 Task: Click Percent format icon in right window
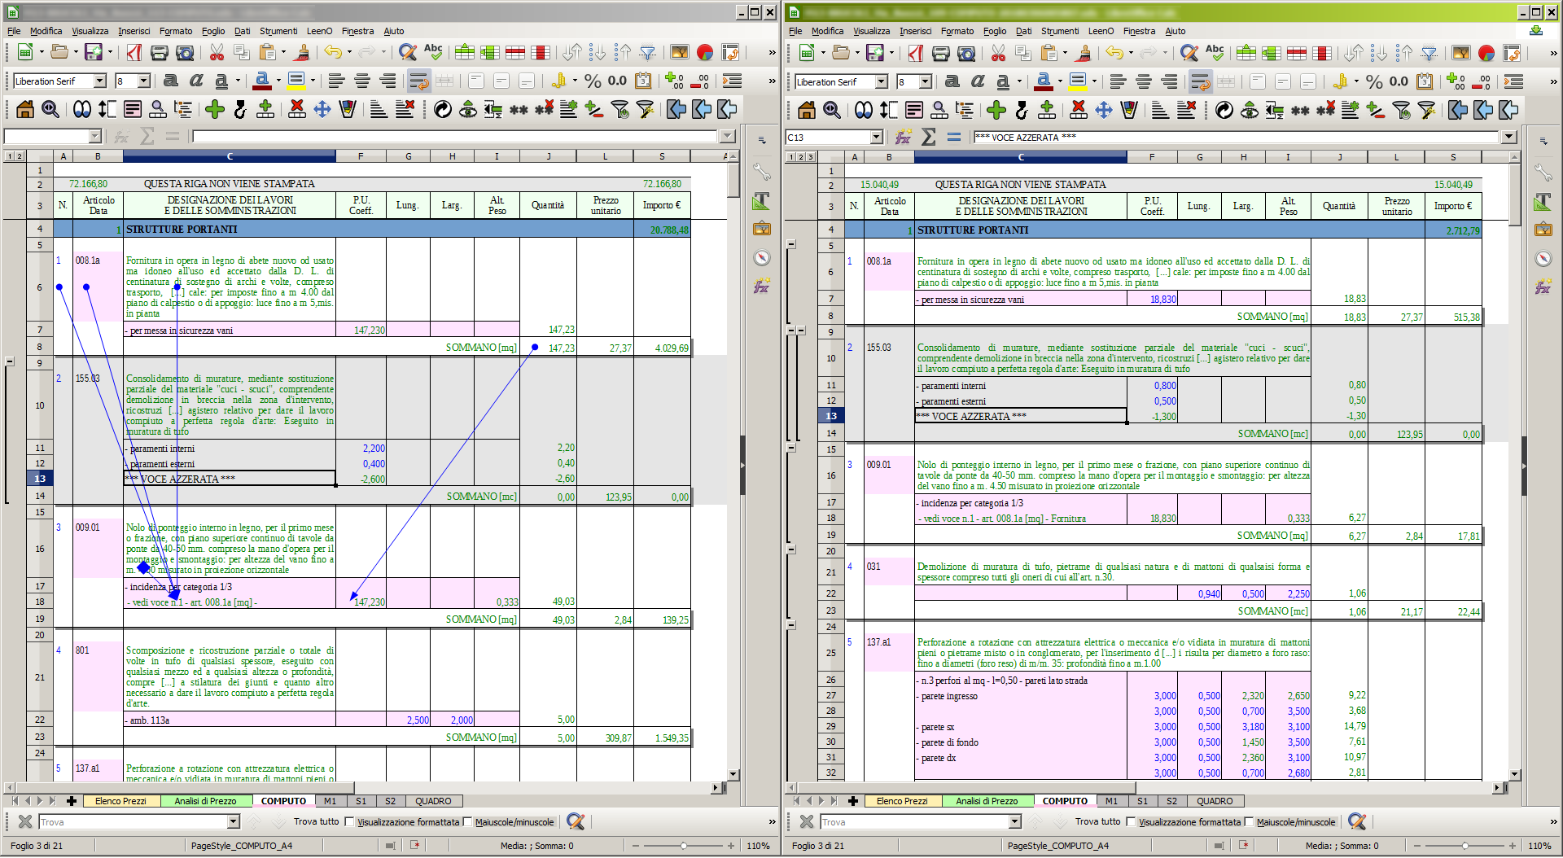[x=1374, y=81]
